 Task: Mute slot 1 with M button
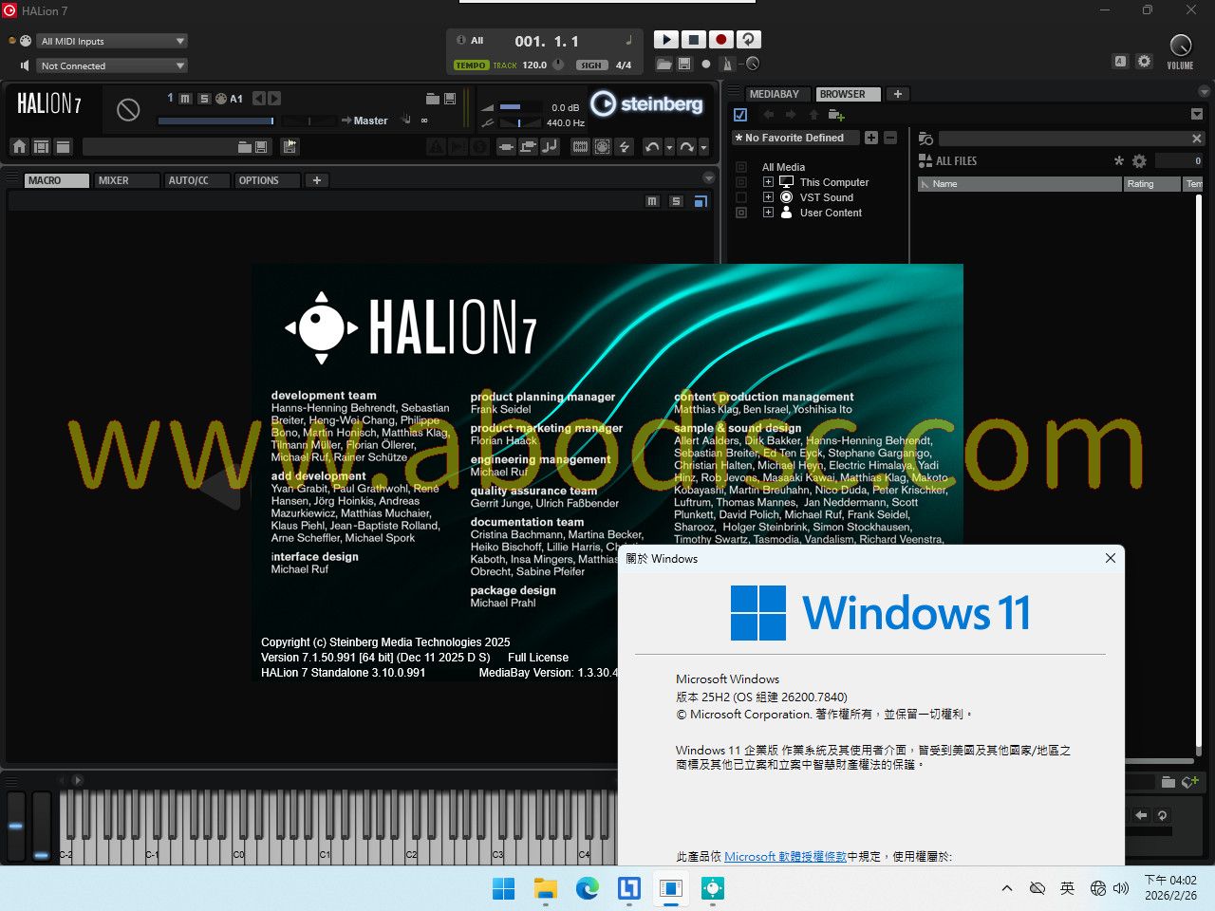click(x=185, y=99)
